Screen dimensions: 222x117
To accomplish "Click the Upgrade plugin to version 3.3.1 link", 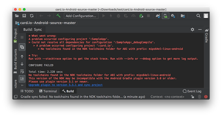I will (x=66, y=85).
